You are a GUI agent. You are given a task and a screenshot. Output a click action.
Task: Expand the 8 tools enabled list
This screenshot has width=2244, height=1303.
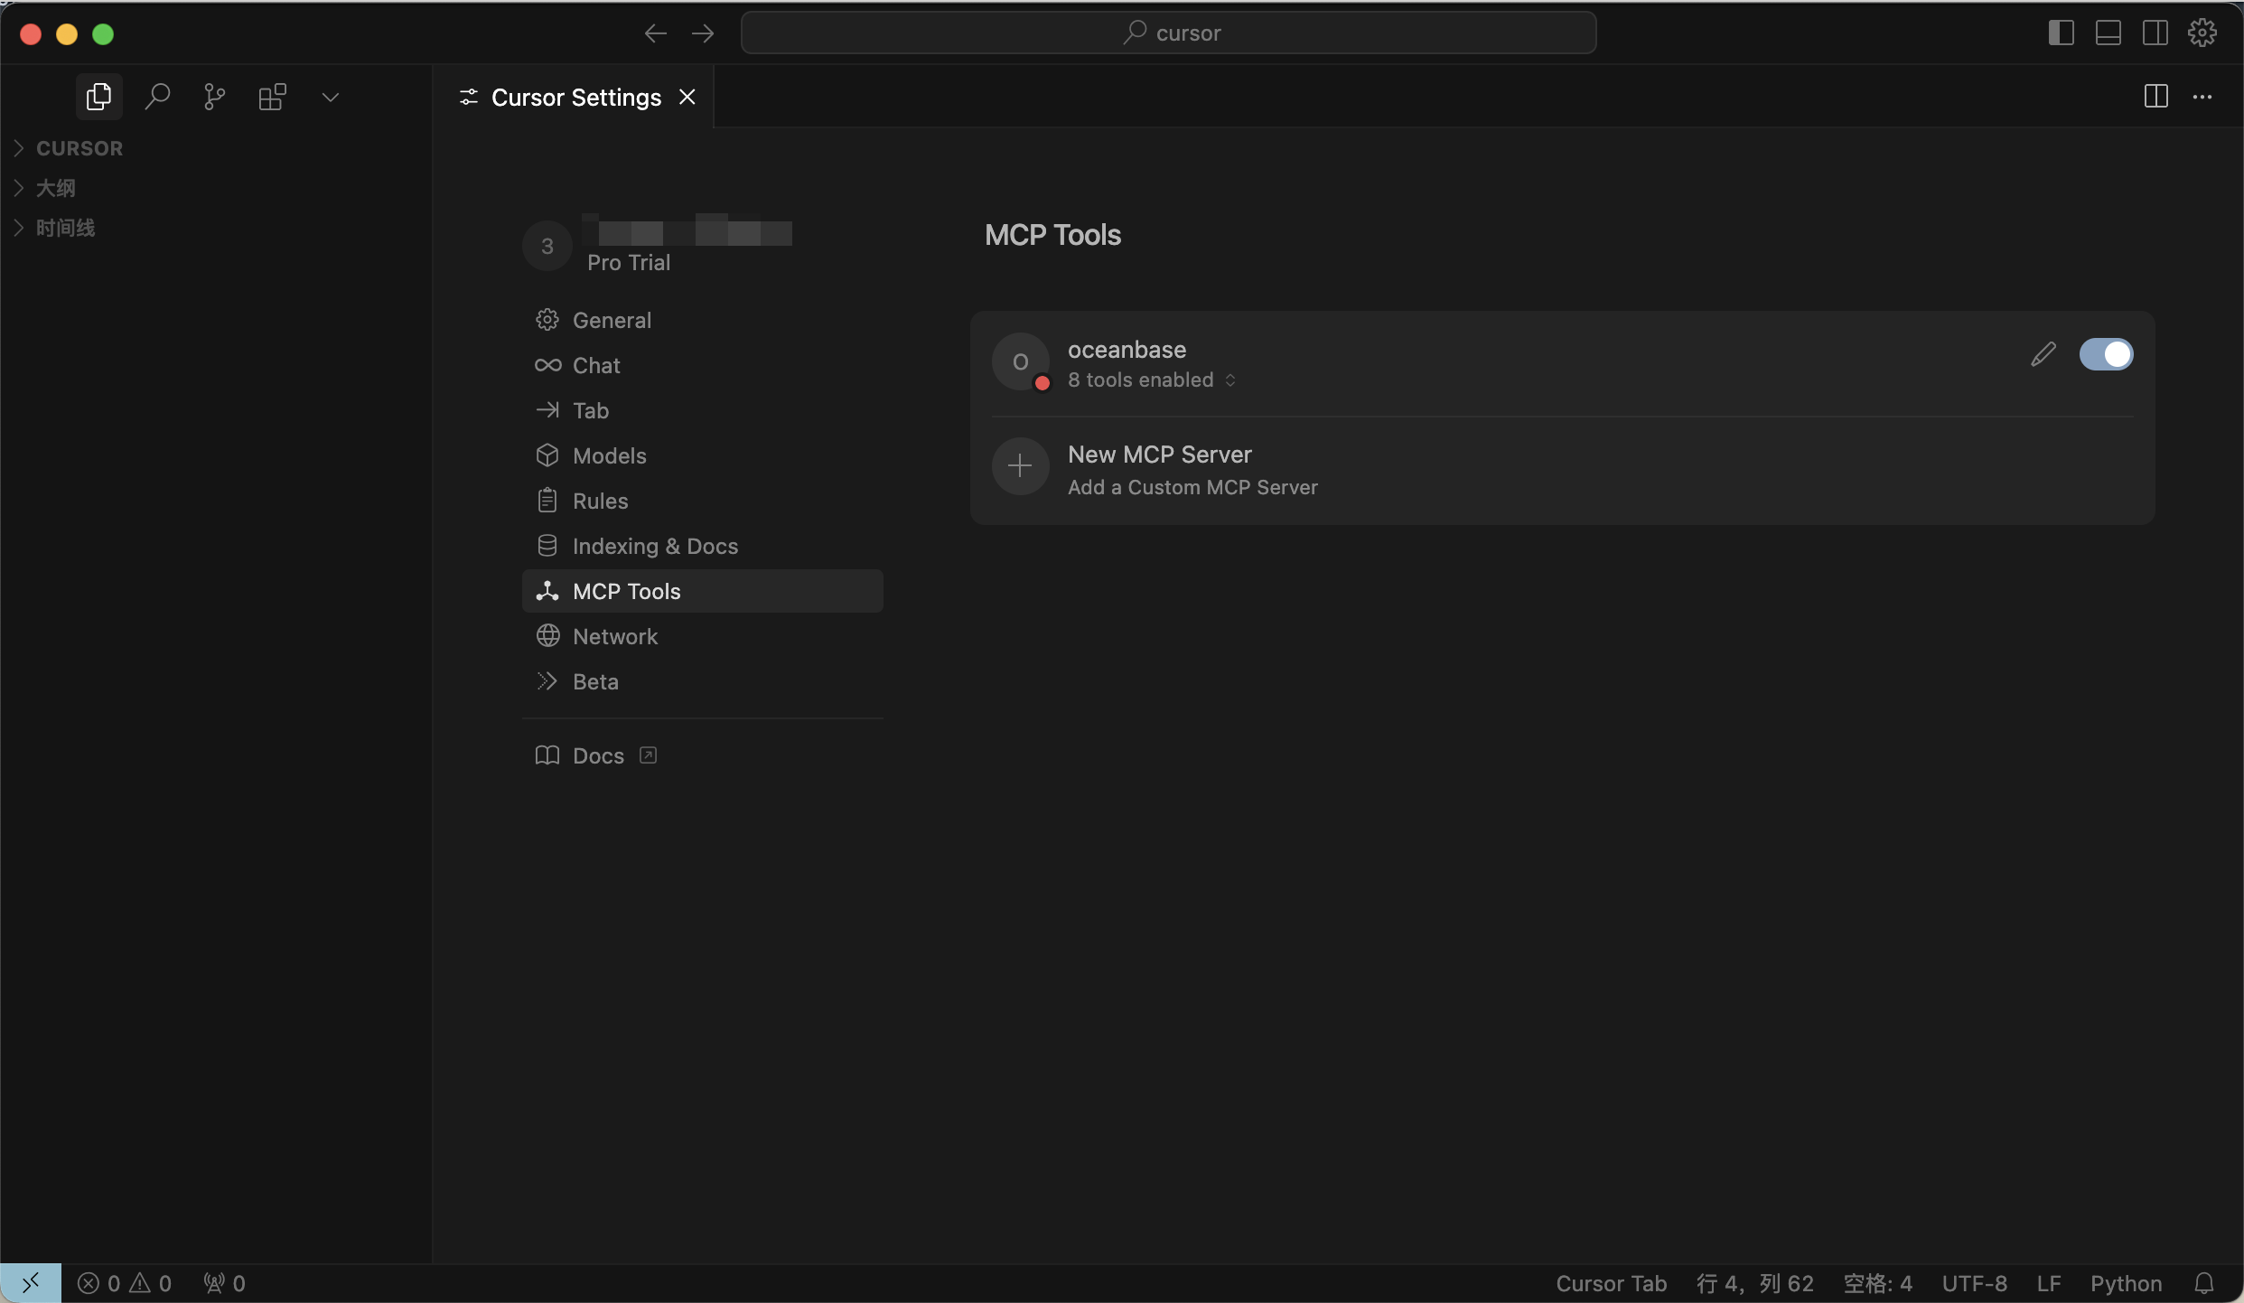tap(1151, 380)
